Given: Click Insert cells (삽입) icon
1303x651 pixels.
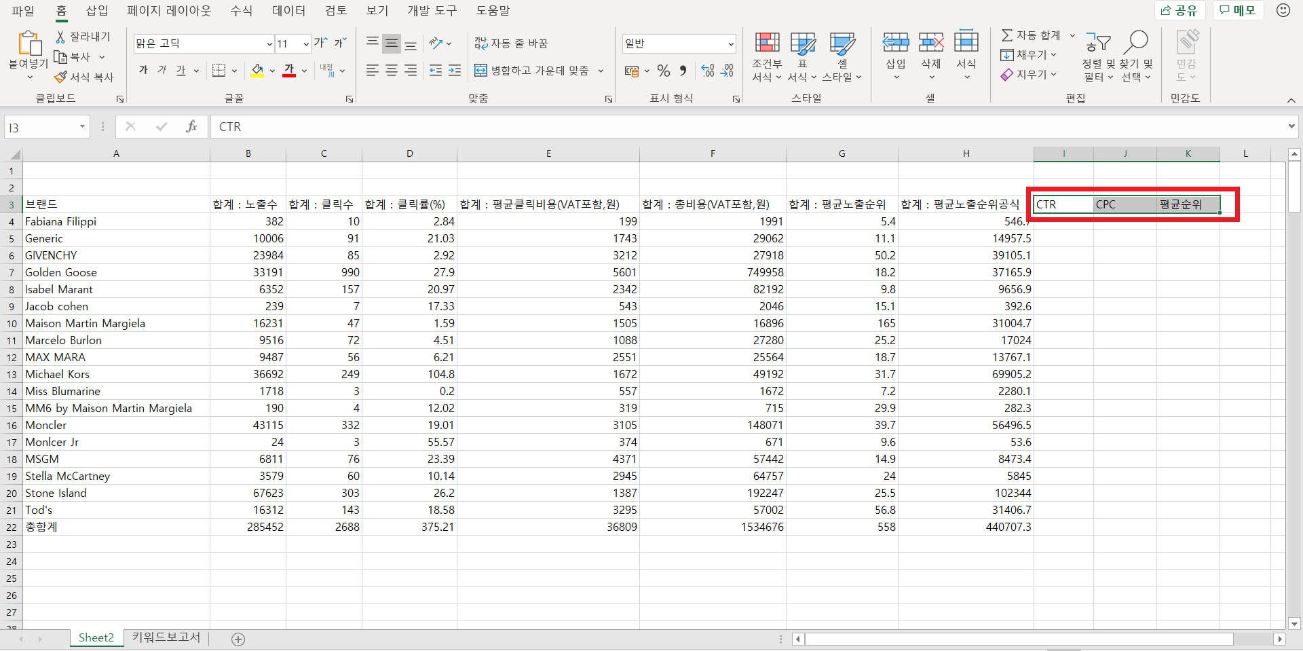Looking at the screenshot, I should pos(896,43).
